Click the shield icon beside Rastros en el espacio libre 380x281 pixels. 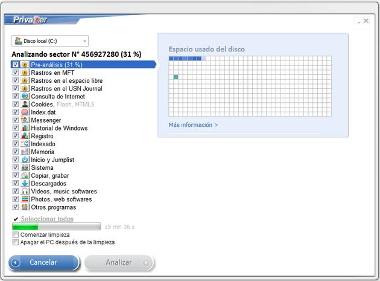point(25,80)
